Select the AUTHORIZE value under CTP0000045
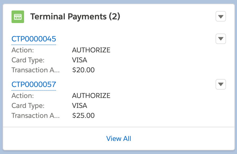This screenshot has width=237, height=154. click(91, 50)
